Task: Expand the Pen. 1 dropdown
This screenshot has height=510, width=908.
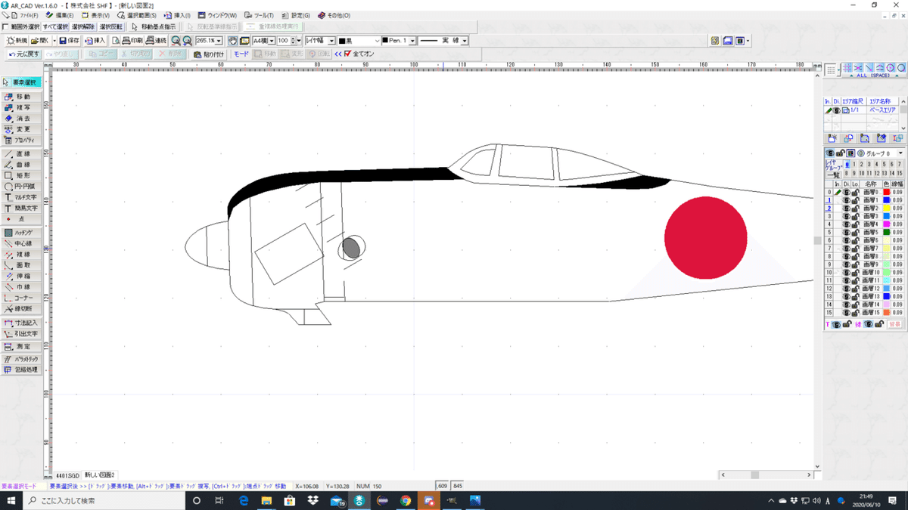Action: (x=412, y=40)
